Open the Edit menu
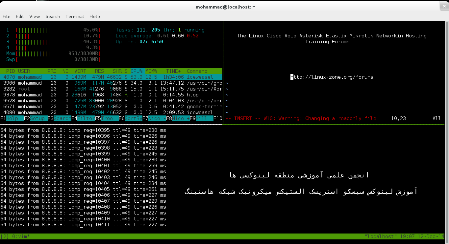The height and width of the screenshot is (244, 449). click(20, 16)
